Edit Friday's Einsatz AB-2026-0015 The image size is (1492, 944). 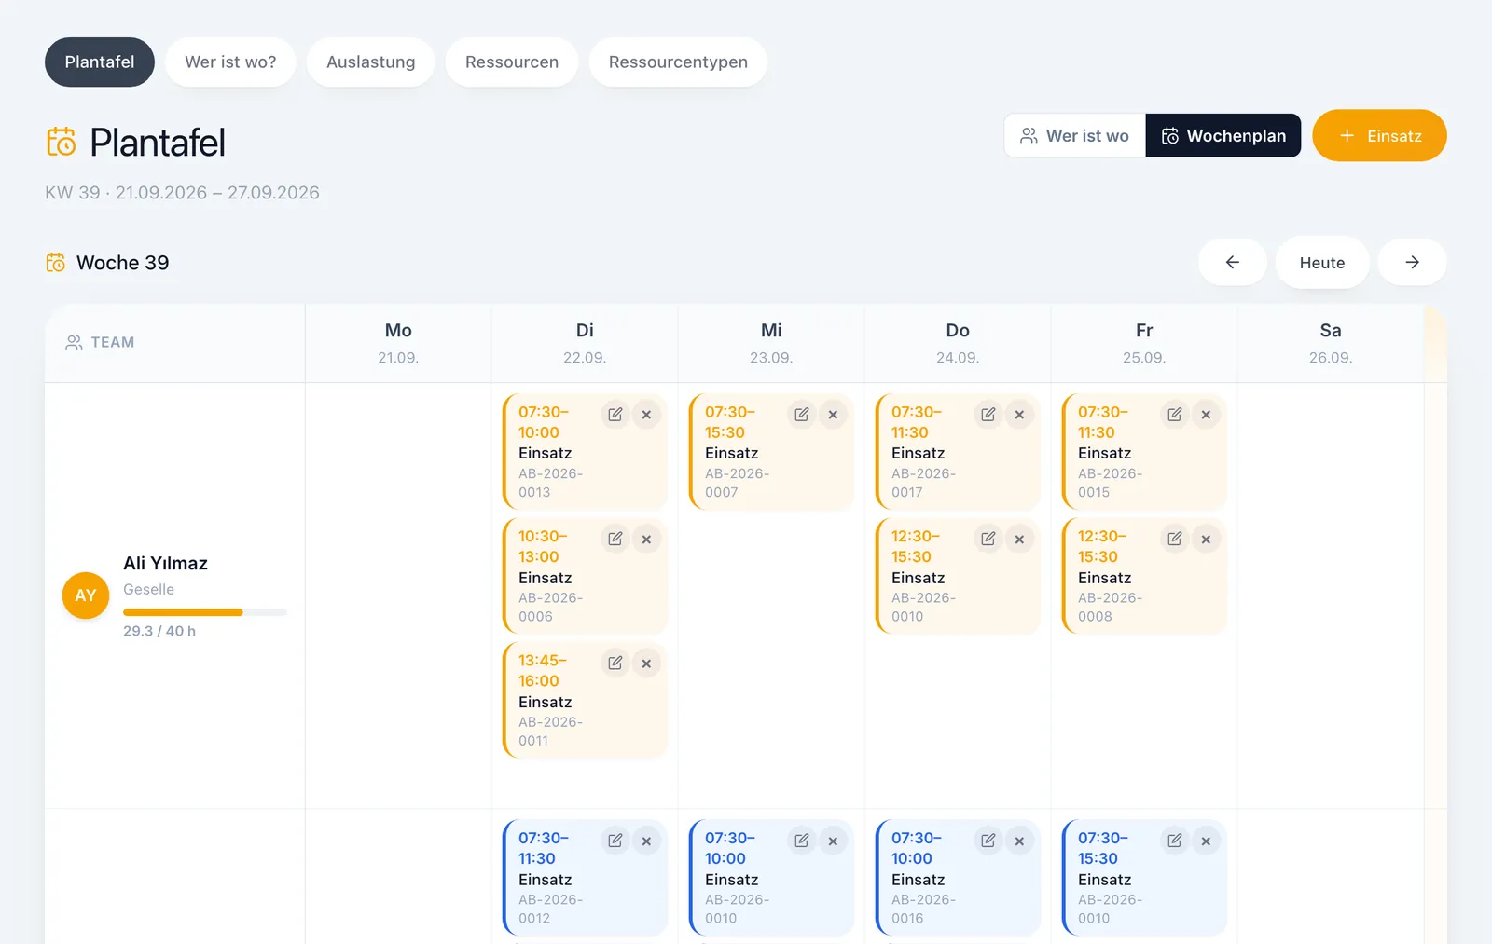click(1175, 415)
